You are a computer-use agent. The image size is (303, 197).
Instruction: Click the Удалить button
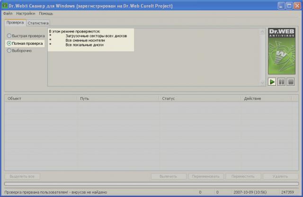tap(280, 176)
